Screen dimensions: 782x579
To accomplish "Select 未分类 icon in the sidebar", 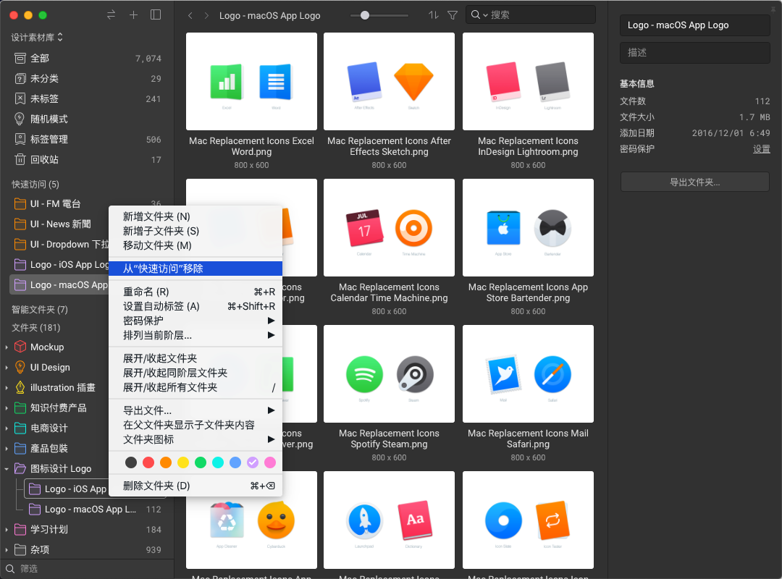I will [x=20, y=78].
